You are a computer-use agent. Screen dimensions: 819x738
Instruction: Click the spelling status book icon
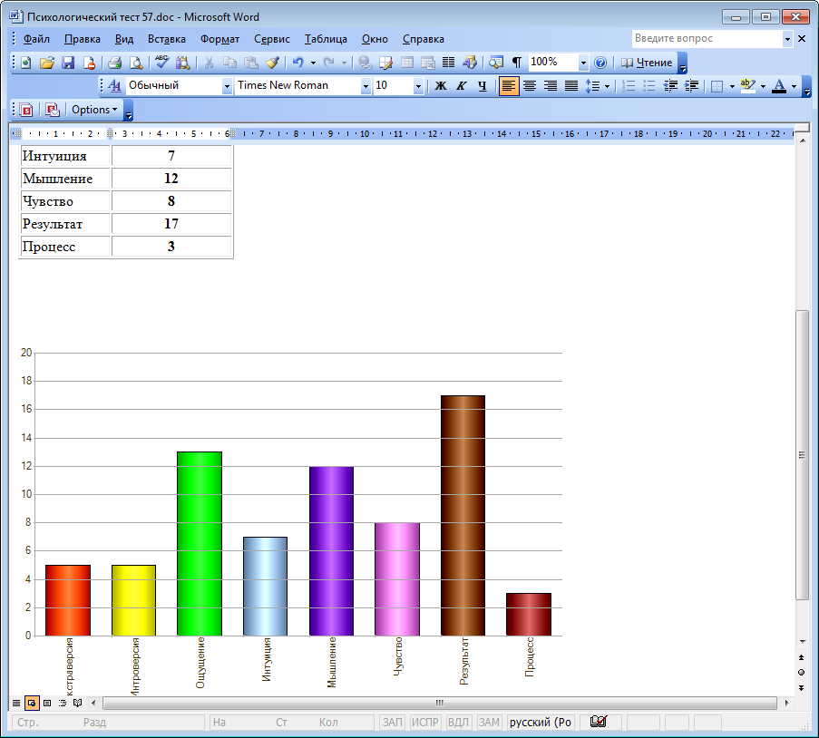pos(599,722)
